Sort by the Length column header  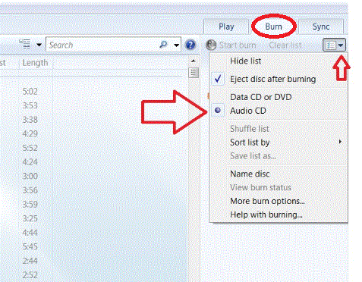click(36, 63)
